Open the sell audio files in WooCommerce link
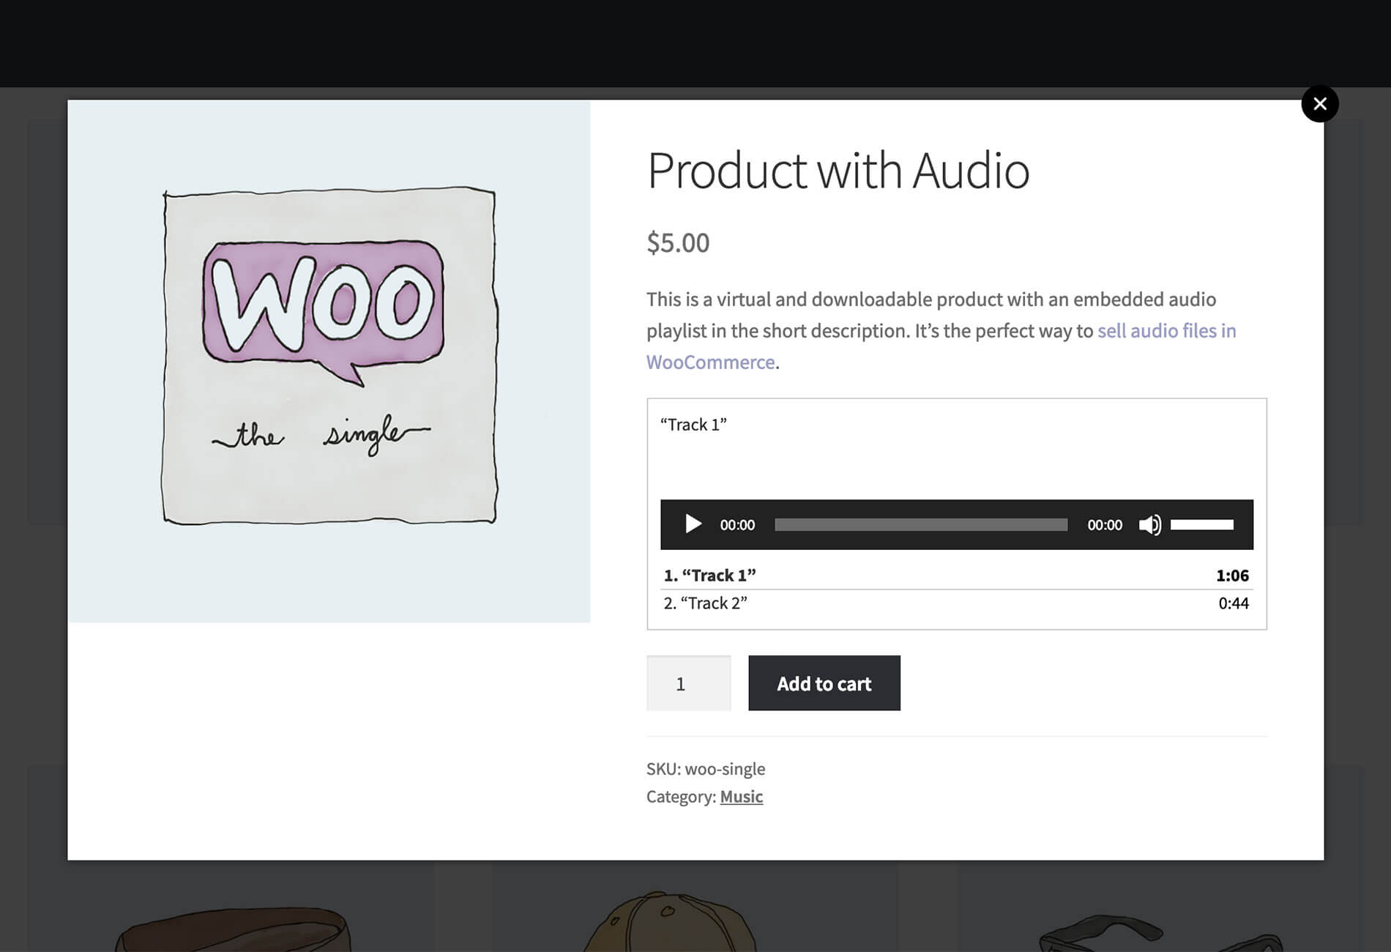The height and width of the screenshot is (952, 1391). pos(941,346)
